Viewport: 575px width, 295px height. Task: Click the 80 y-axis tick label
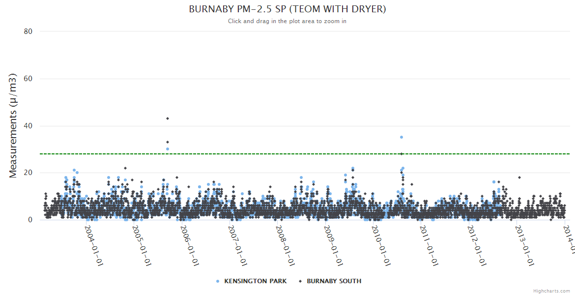pyautogui.click(x=28, y=31)
